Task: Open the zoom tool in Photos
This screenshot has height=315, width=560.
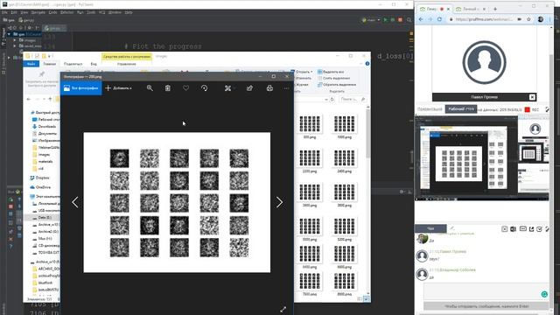Action: (x=150, y=88)
